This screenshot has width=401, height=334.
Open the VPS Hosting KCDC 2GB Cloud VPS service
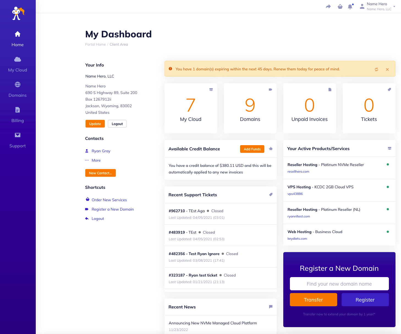339,190
